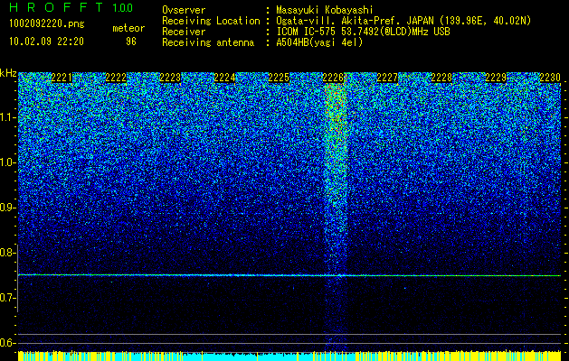Click the meteor count 96

coord(131,42)
